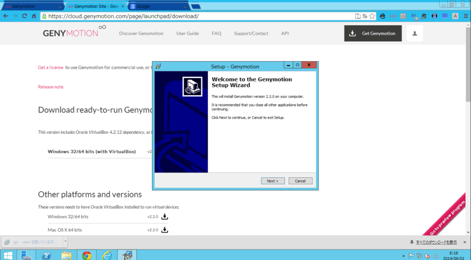Click Next in the Setup wizard
The width and height of the screenshot is (471, 260).
click(x=273, y=181)
